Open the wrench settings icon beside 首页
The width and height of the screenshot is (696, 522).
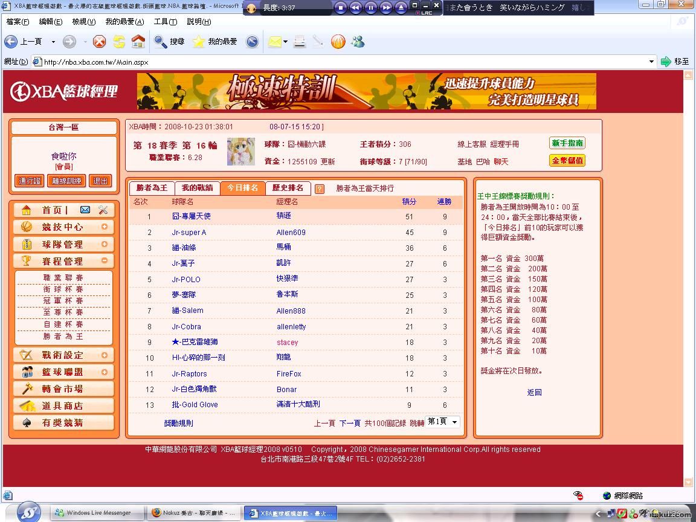(103, 210)
